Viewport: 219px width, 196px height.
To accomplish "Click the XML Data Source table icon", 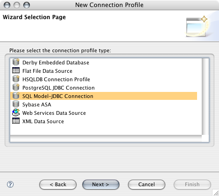I will click(x=16, y=121).
